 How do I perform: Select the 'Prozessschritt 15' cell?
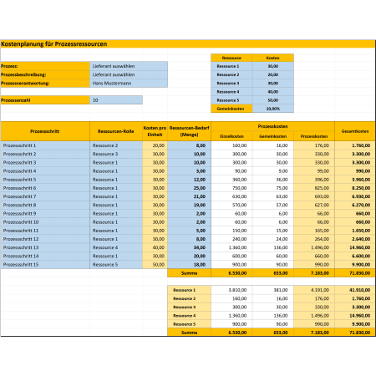(45, 264)
